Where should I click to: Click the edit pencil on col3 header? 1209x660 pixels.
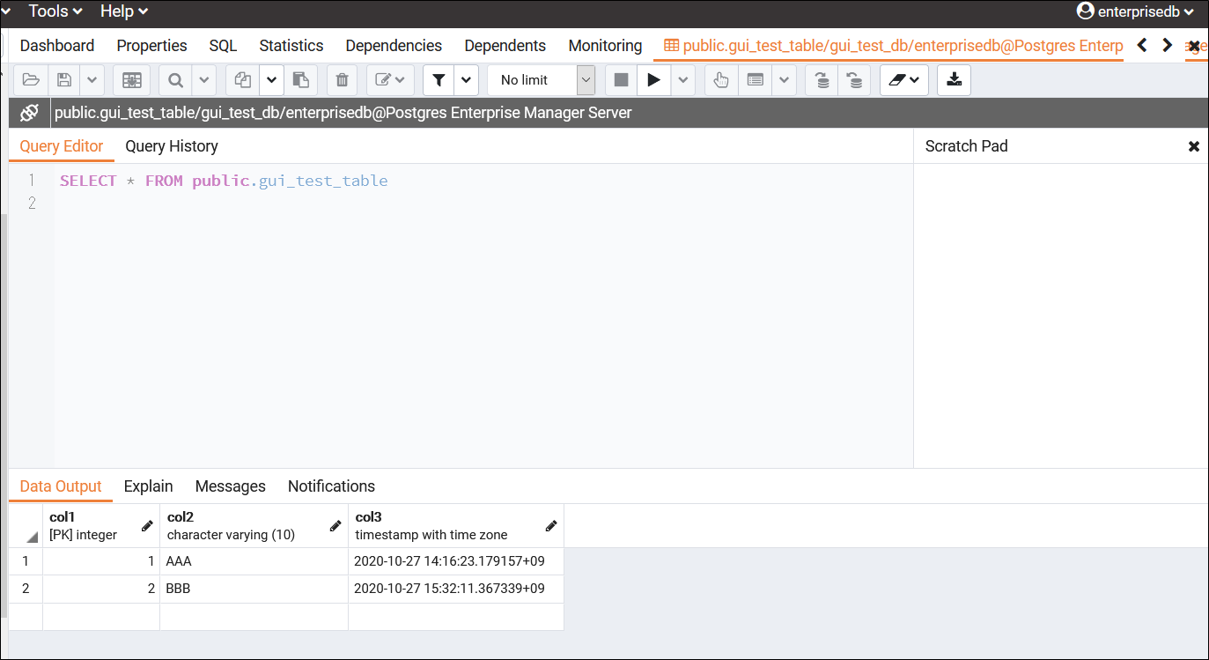pos(551,526)
